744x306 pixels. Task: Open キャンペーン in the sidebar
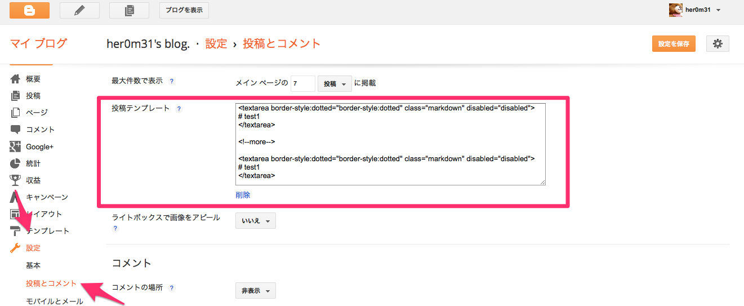(47, 197)
